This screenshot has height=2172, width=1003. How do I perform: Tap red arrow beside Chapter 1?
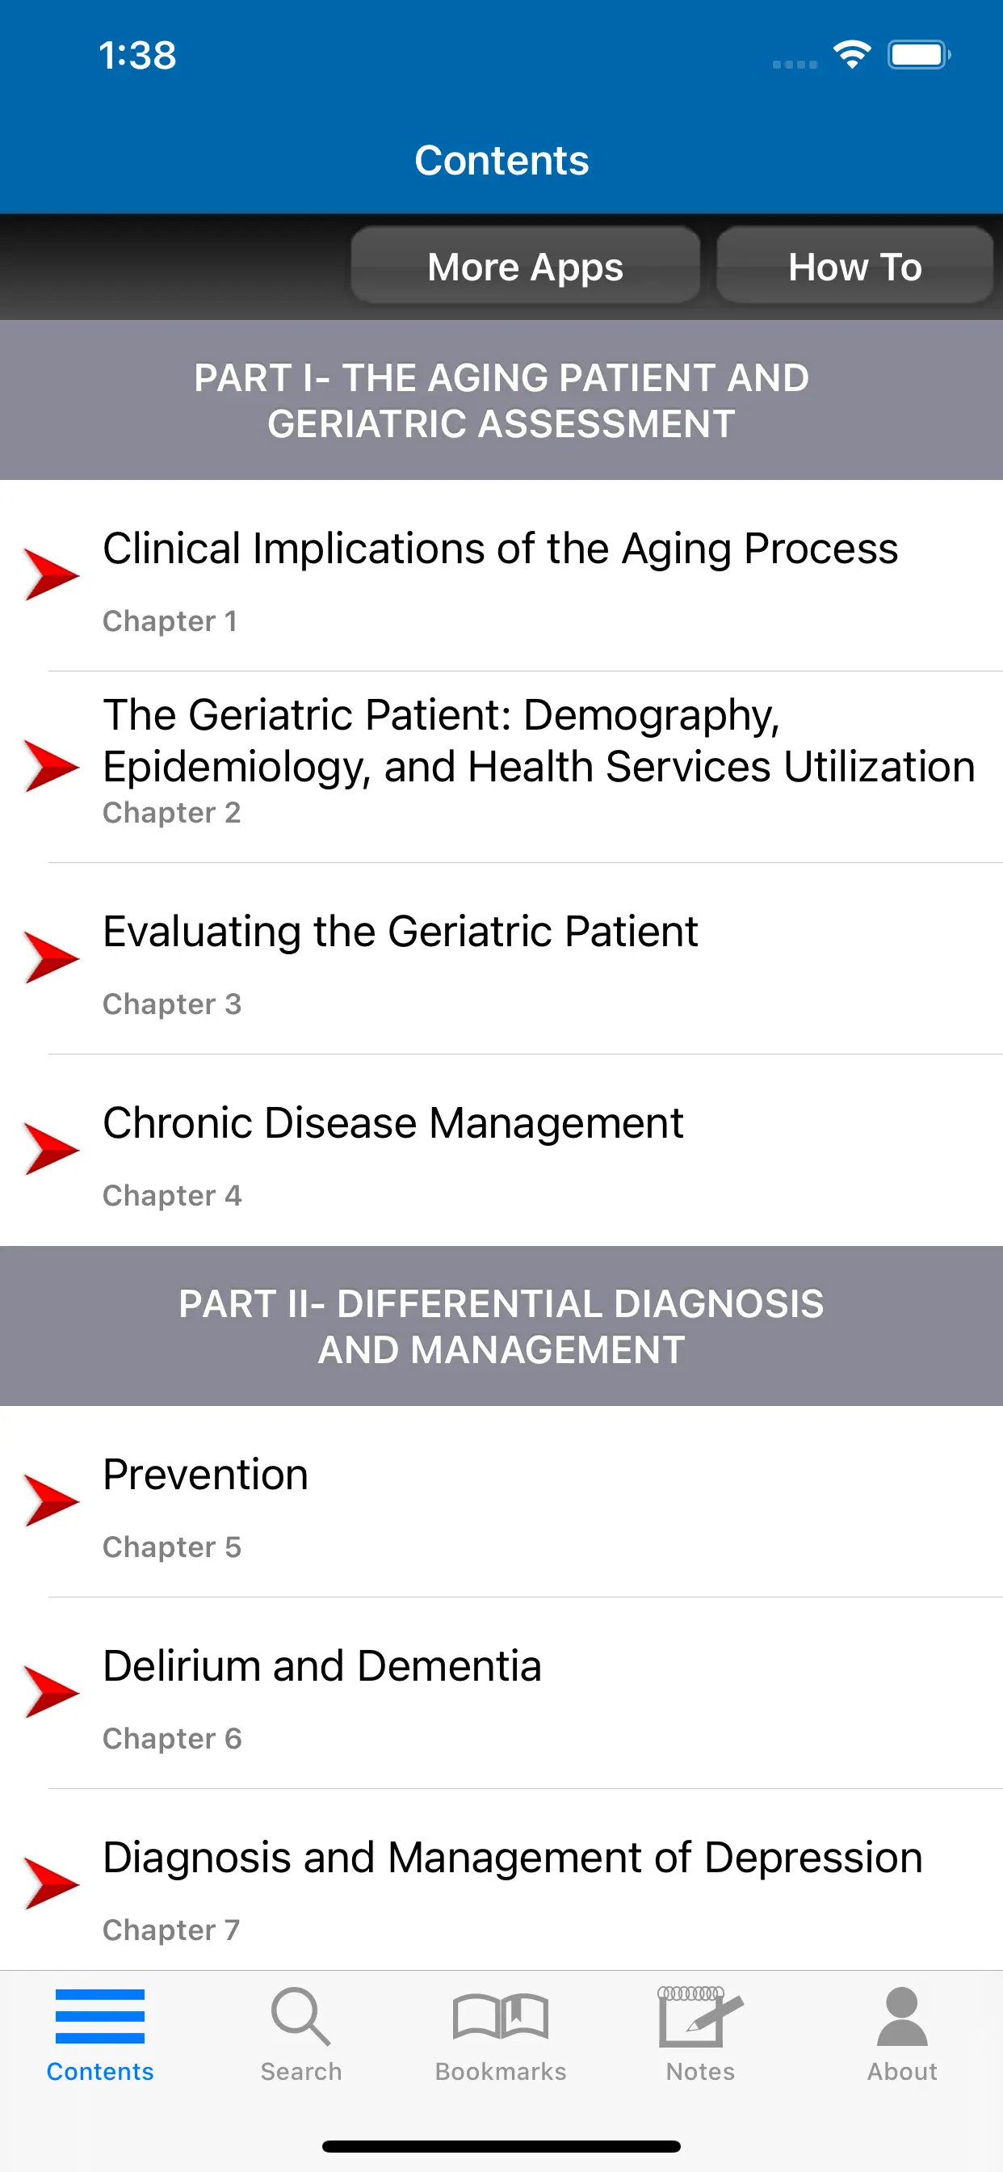coord(52,575)
